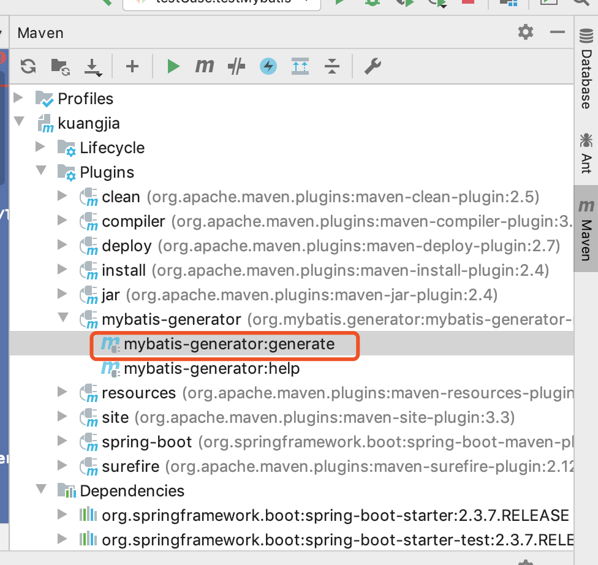Select org.springframework.boot:spring-boot-starter:2.3.7.RELEASE row

click(292, 515)
